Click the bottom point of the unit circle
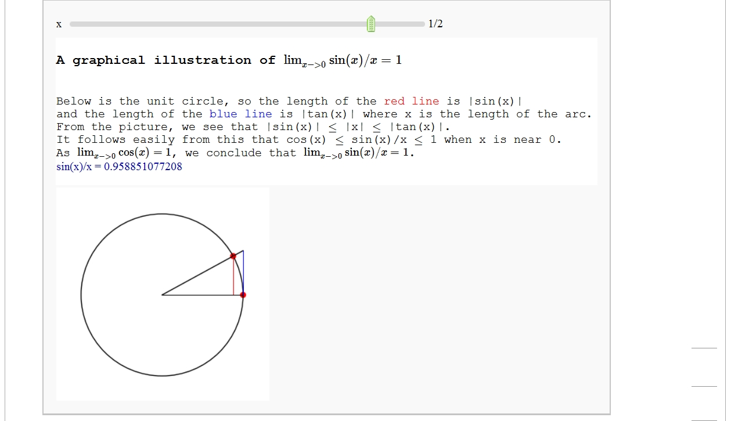 click(x=162, y=376)
